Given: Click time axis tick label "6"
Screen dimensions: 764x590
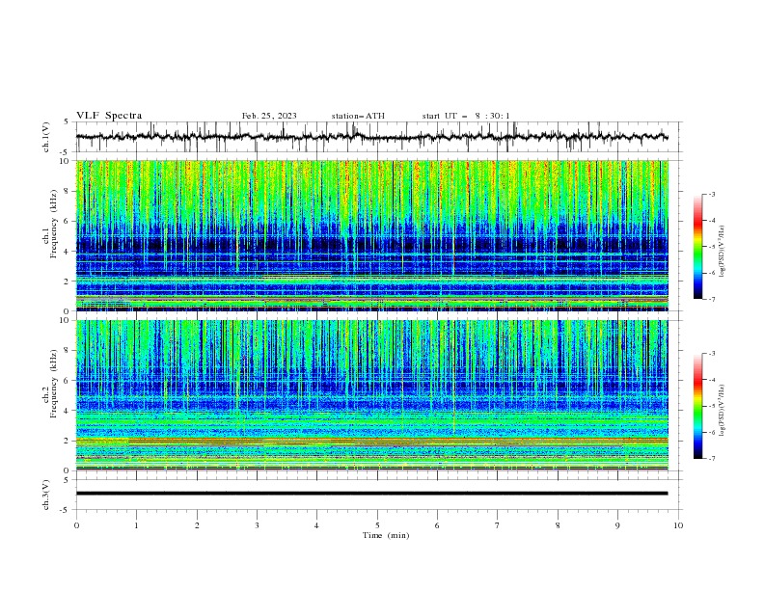Looking at the screenshot, I should pos(437,525).
